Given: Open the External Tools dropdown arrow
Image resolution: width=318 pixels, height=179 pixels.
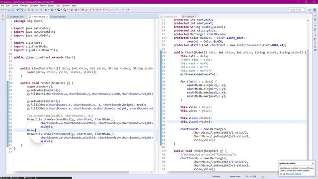Looking at the screenshot, I should point(68,10).
